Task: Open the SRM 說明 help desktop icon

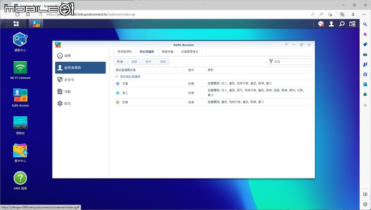Action: (x=20, y=181)
